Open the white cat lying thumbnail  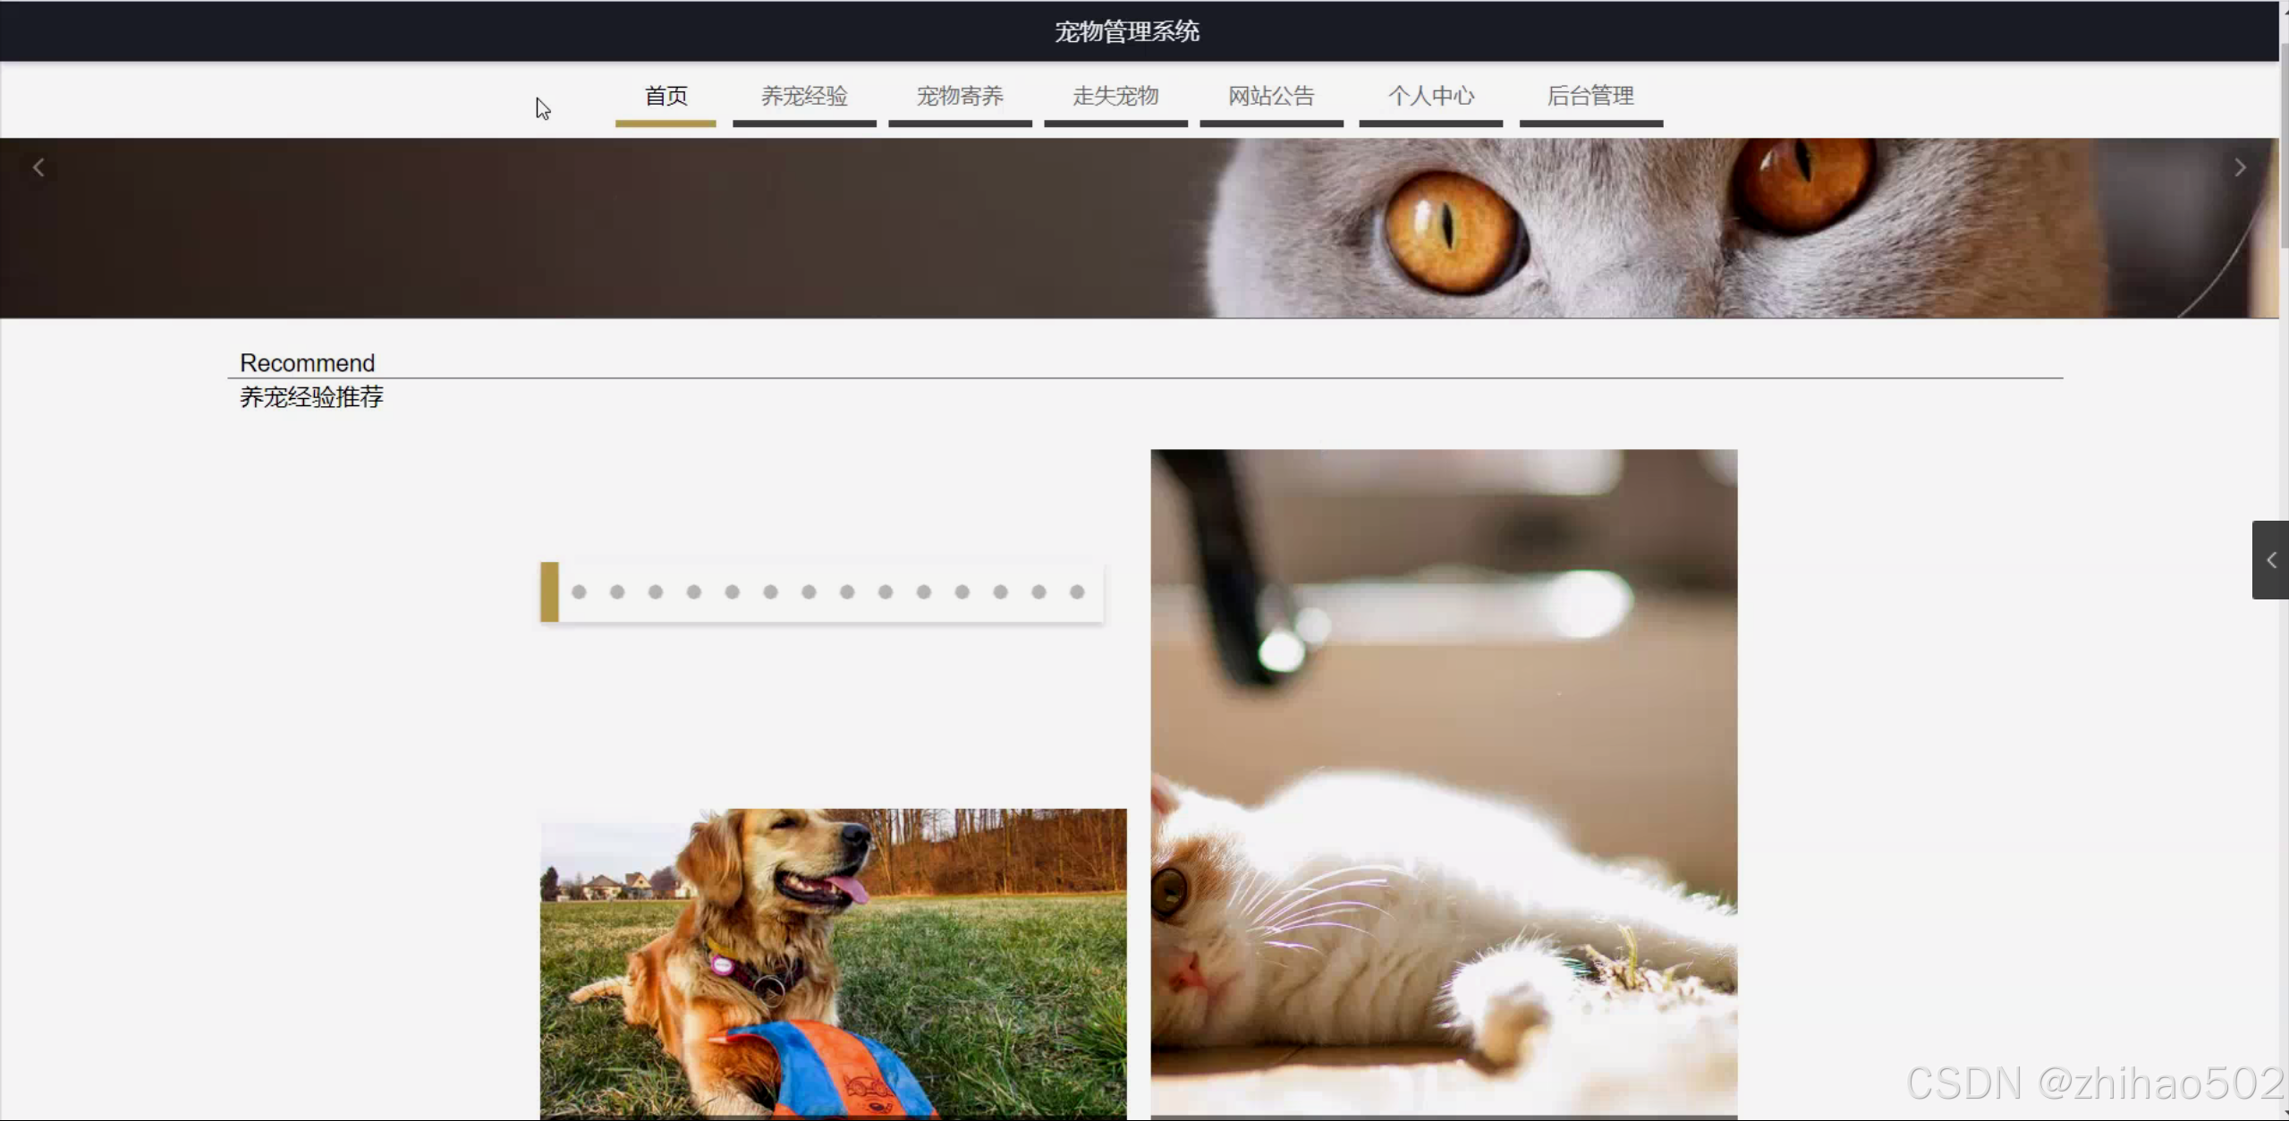[1443, 783]
